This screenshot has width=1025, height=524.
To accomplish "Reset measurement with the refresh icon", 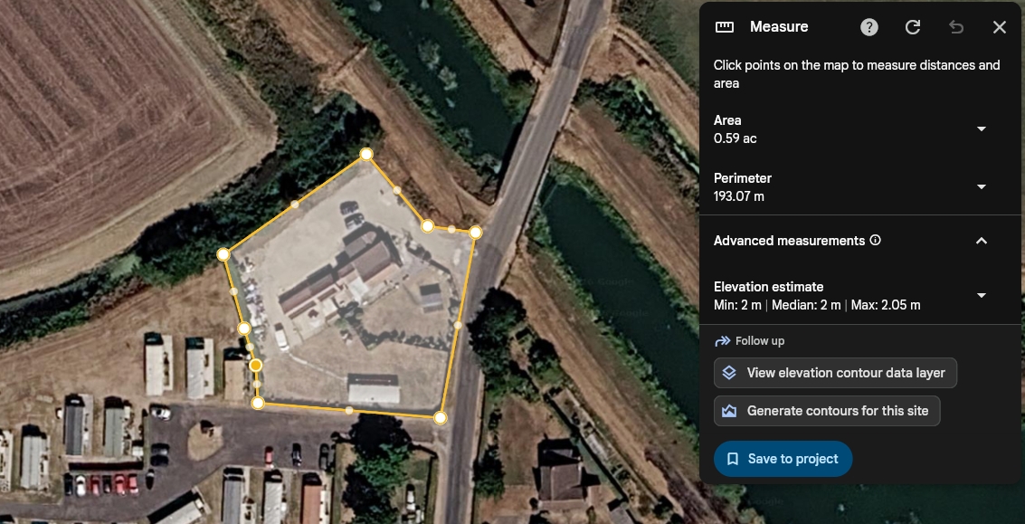I will pos(913,27).
